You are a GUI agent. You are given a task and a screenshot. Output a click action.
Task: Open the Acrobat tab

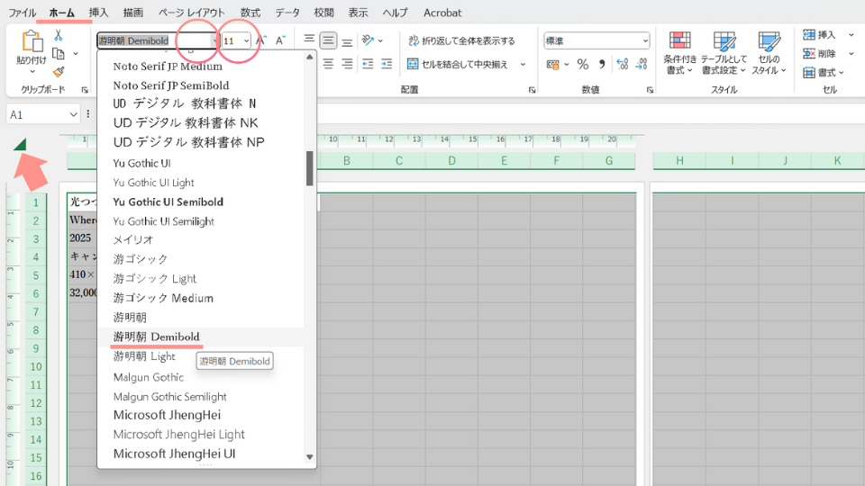tap(442, 13)
